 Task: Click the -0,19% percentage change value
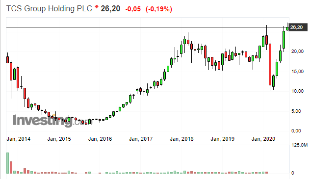click(159, 9)
